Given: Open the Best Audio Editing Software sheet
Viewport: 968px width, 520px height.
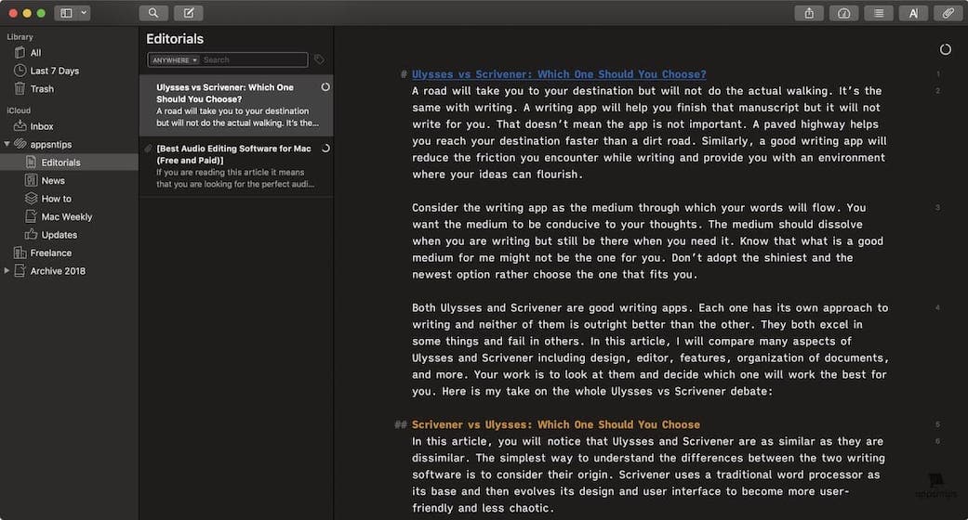Looking at the screenshot, I should (235, 165).
